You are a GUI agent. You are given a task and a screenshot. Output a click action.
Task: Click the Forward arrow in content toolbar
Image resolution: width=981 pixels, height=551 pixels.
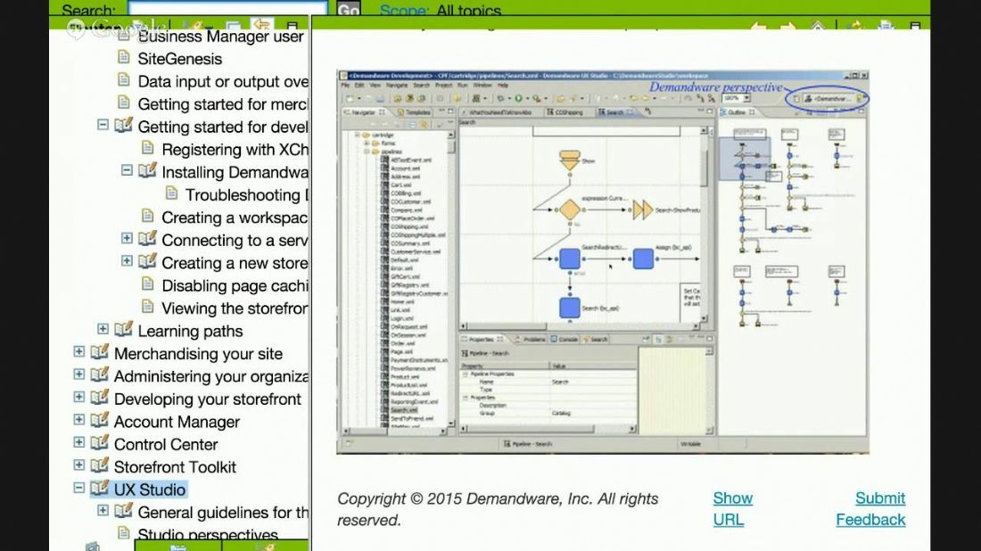[787, 26]
